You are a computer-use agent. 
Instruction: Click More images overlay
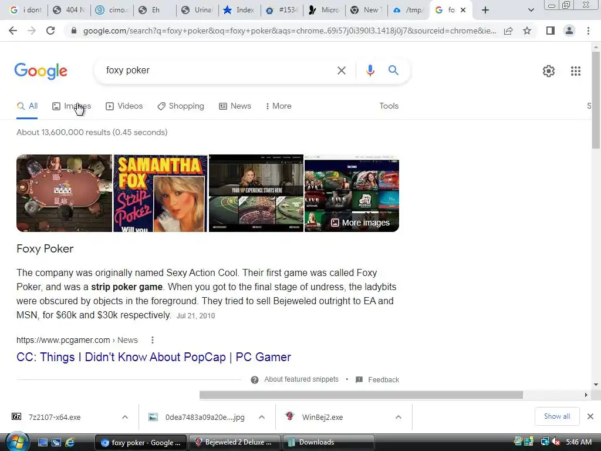(360, 223)
